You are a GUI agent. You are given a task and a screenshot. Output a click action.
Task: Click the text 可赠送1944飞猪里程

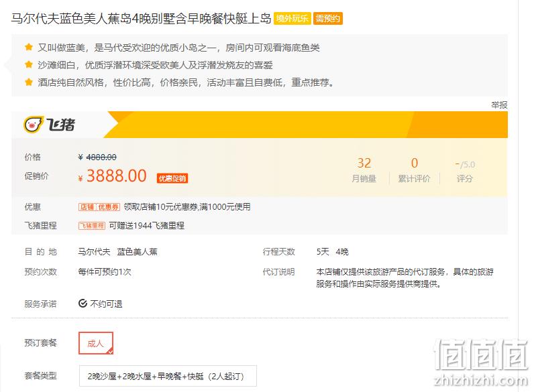(x=147, y=226)
